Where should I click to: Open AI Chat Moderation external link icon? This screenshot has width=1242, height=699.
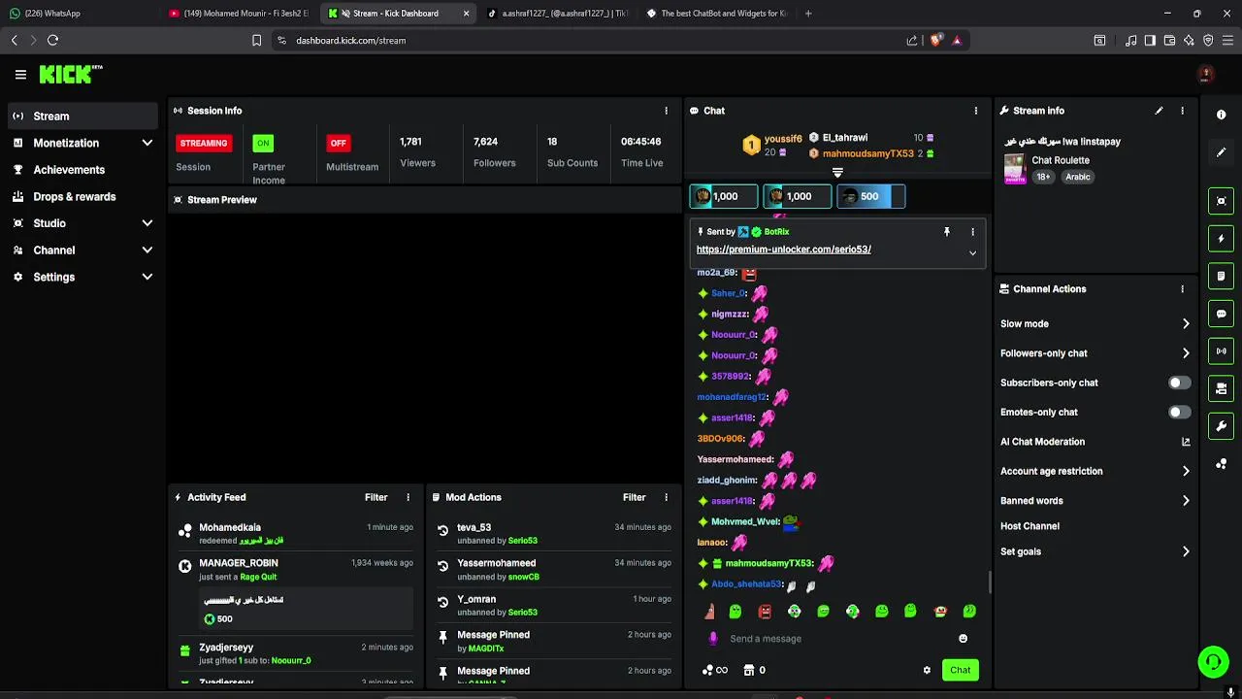tap(1186, 442)
